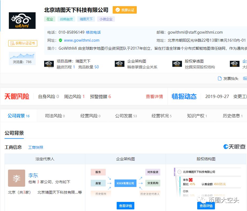
Task: Switch to 历史信息 tab
Action: pyautogui.click(x=233, y=116)
